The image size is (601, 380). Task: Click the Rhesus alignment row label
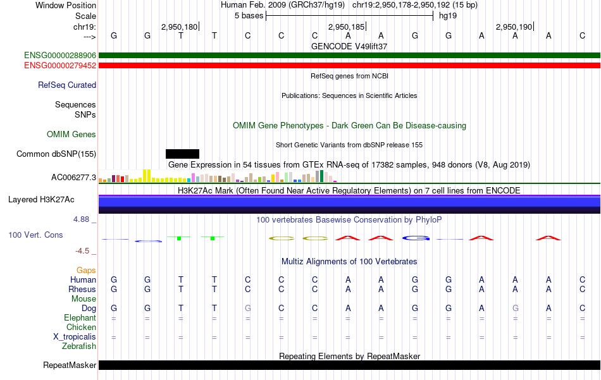82,290
